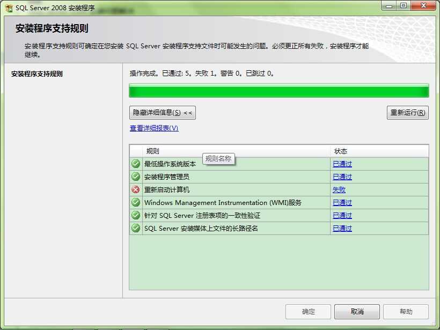Click green check icon for 最低操作系统版本

click(136, 164)
